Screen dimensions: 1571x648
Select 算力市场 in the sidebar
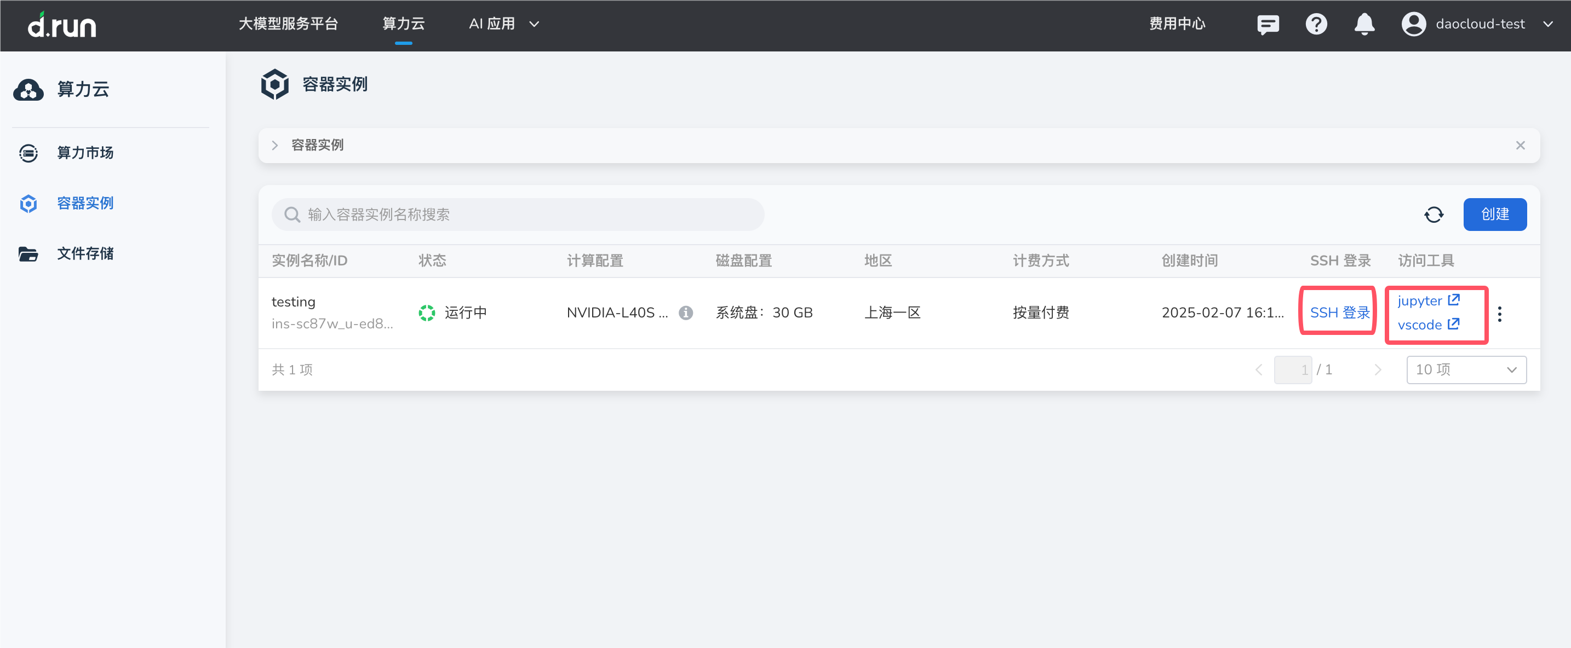click(x=85, y=153)
